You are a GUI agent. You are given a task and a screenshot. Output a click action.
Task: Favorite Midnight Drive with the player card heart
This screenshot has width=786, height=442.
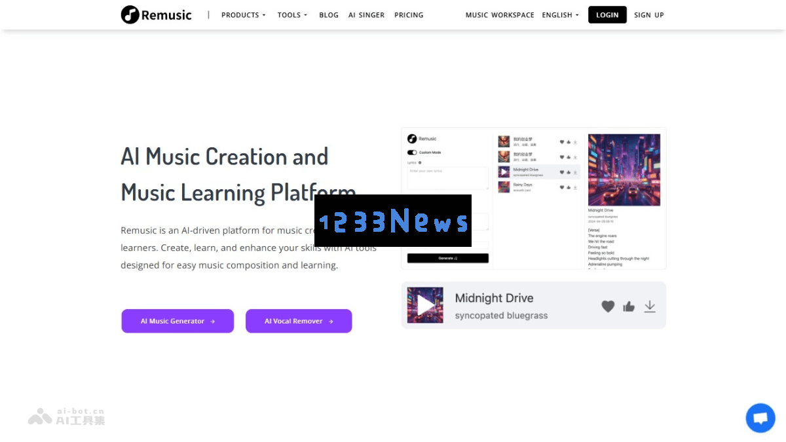(608, 306)
